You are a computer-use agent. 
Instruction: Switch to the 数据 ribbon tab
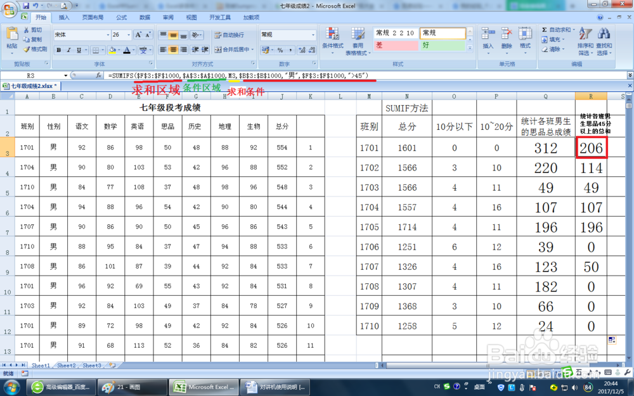[145, 17]
